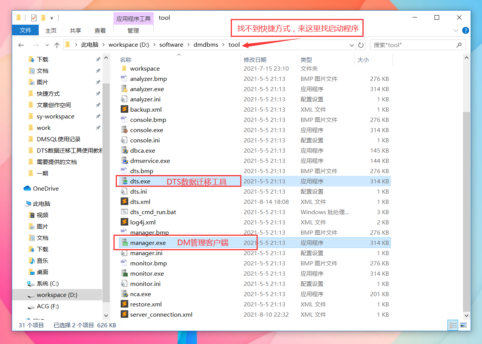Switch to the View (查看) tab
482x344 pixels.
coord(100,30)
